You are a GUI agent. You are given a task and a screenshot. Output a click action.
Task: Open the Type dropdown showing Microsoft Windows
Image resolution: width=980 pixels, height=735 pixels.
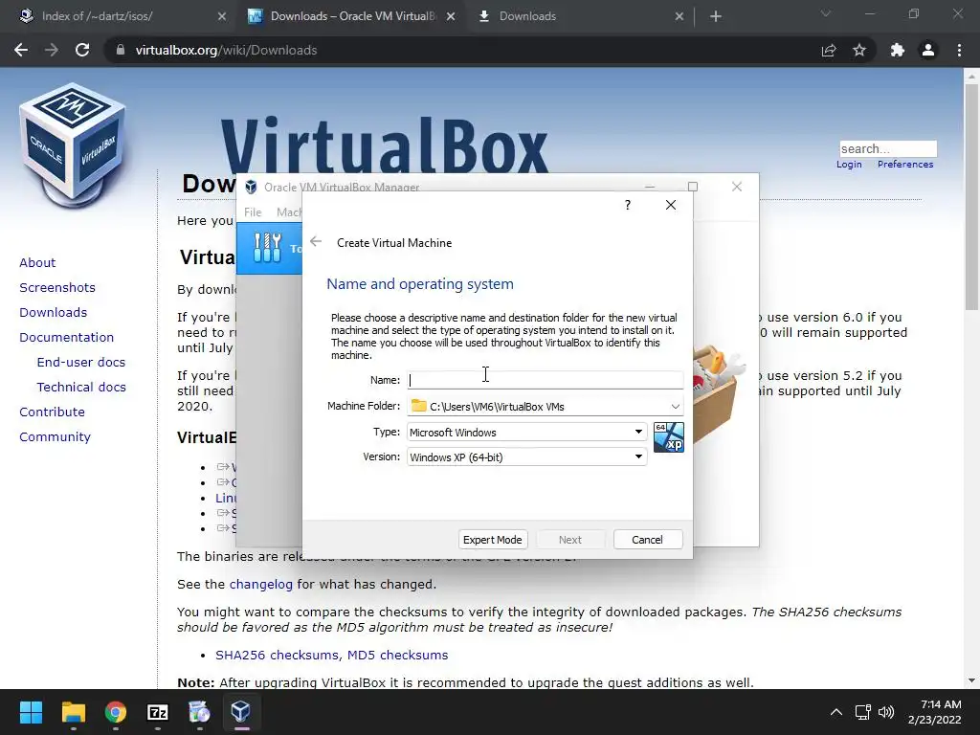point(527,432)
